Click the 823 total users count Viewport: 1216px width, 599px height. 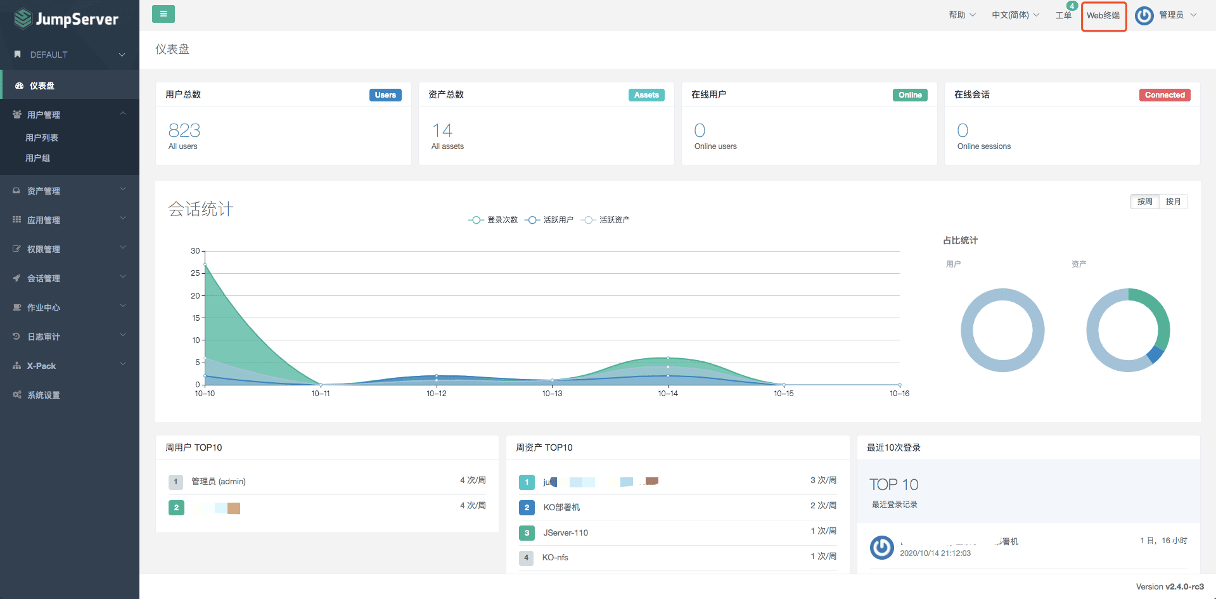click(x=184, y=131)
